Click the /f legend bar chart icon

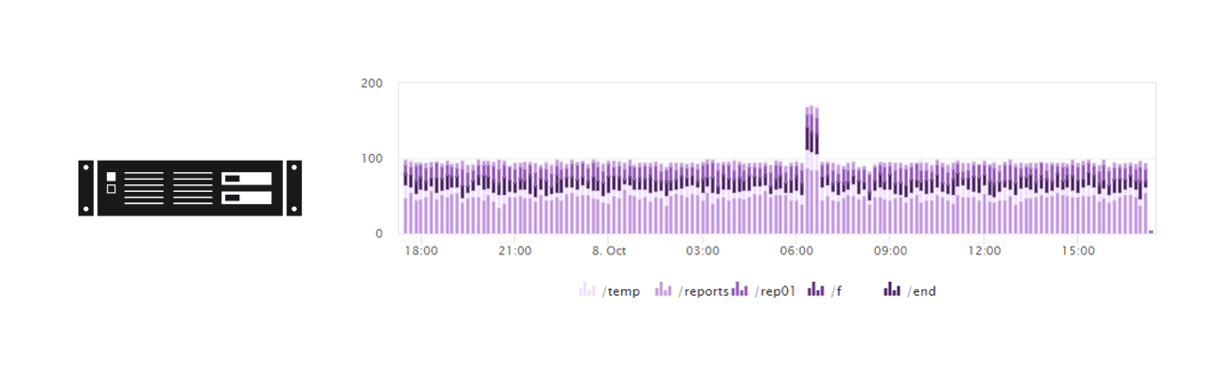click(x=816, y=290)
